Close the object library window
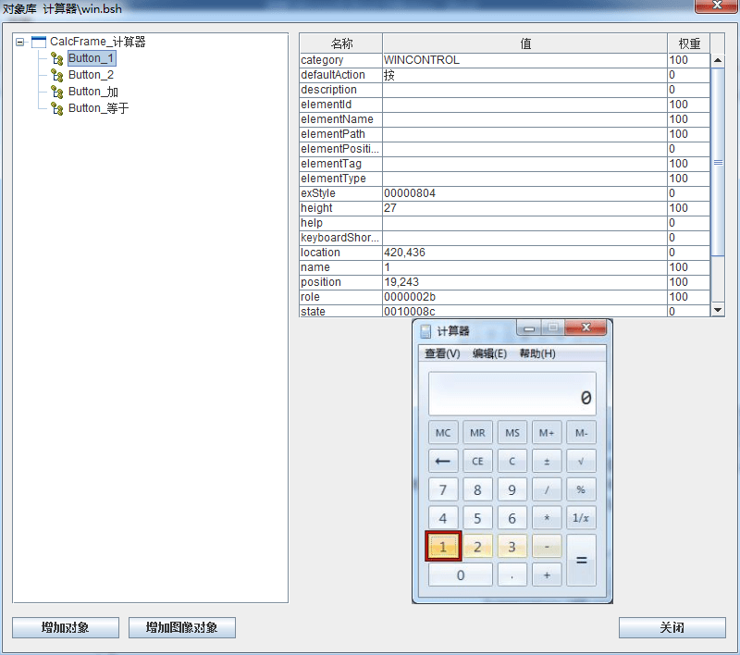This screenshot has height=655, width=740. click(x=718, y=8)
